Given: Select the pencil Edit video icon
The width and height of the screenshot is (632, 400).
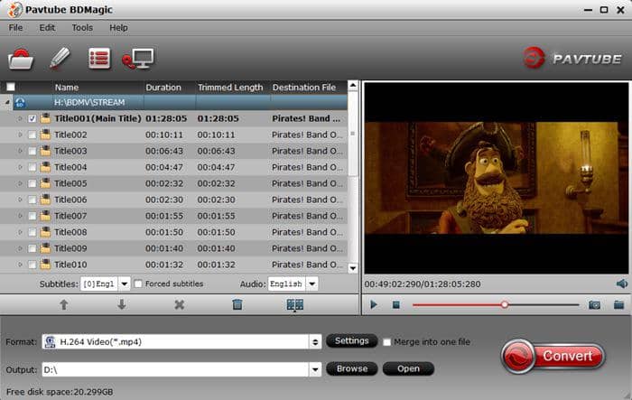Looking at the screenshot, I should (60, 58).
